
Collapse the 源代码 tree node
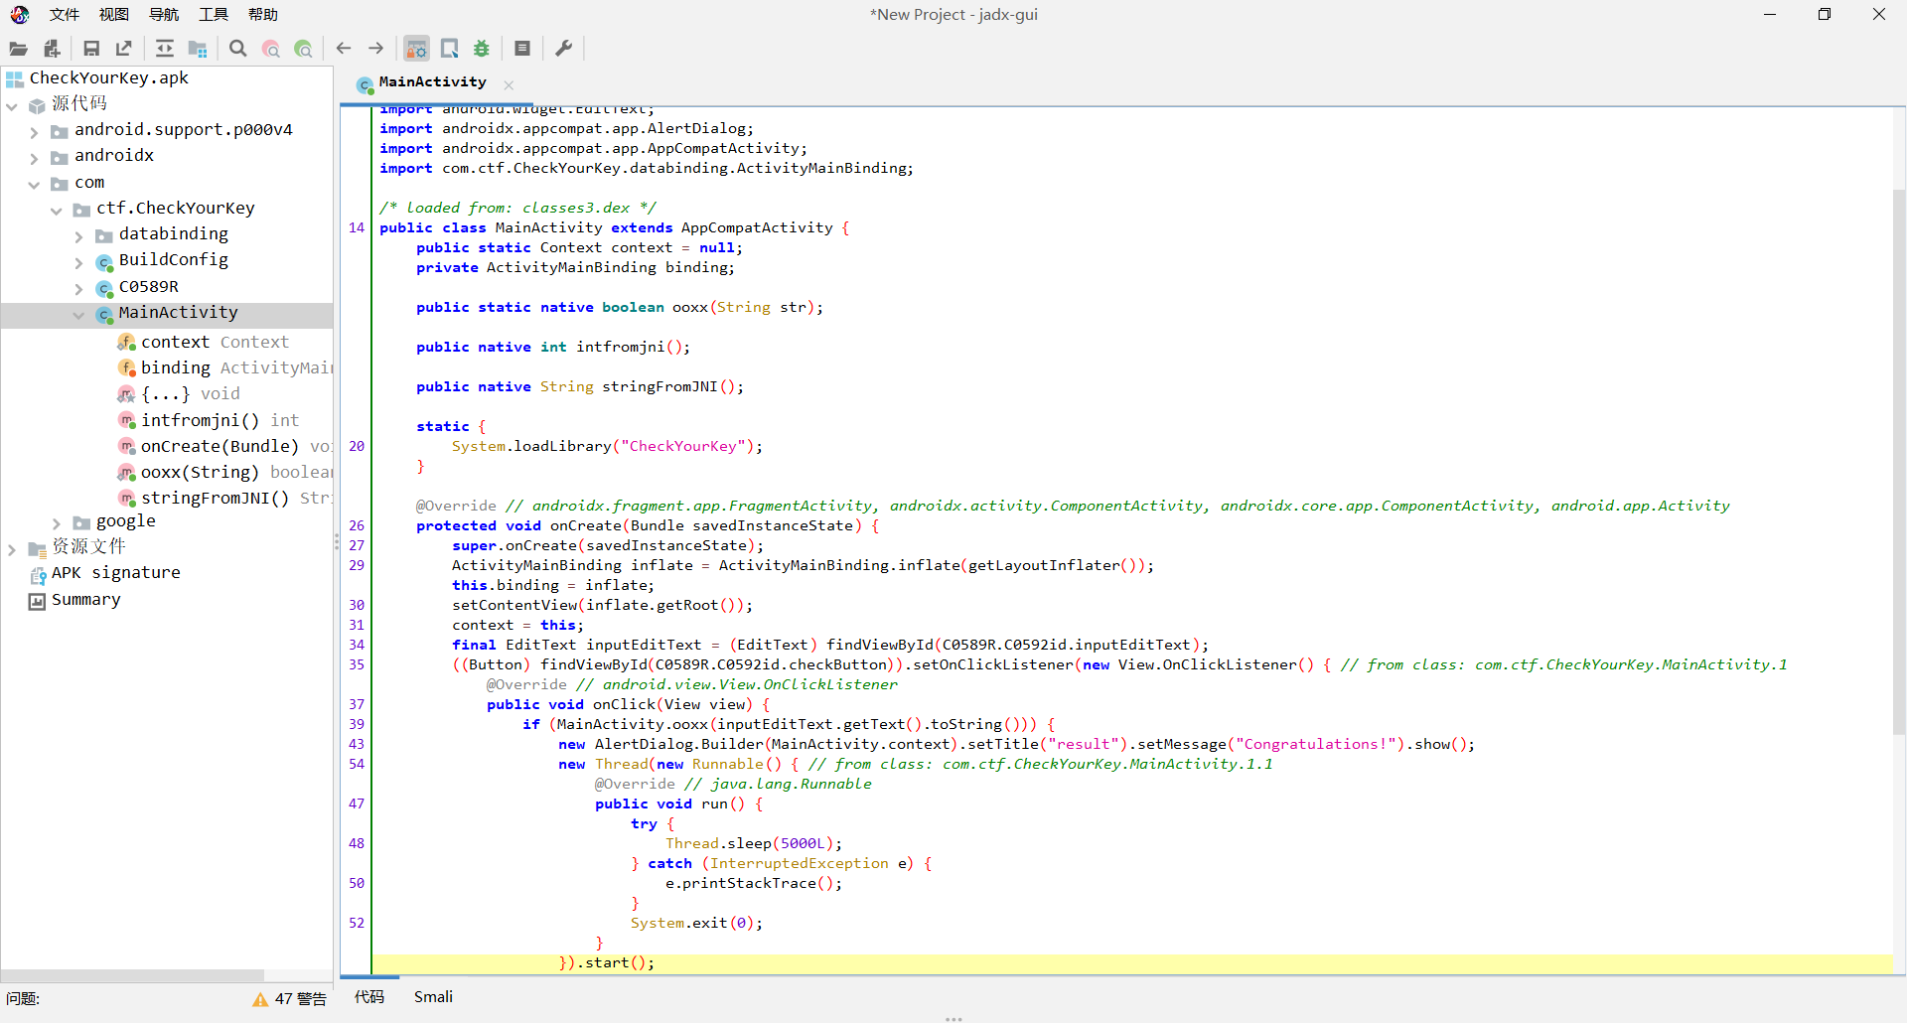click(12, 105)
